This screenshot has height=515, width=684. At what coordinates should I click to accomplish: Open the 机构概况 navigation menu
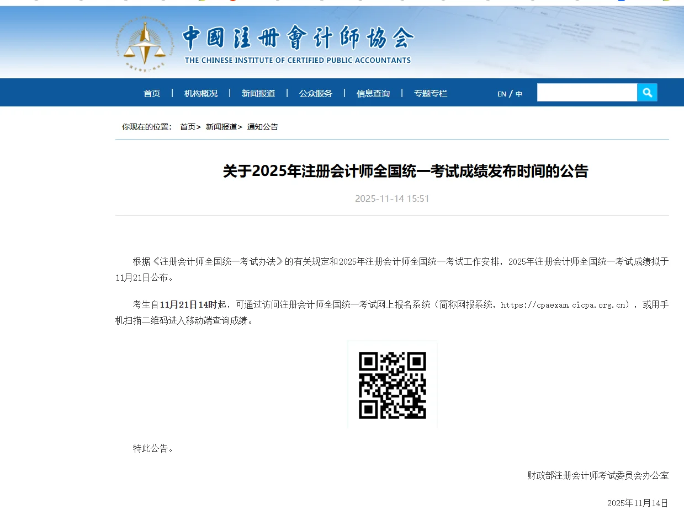[x=200, y=93]
